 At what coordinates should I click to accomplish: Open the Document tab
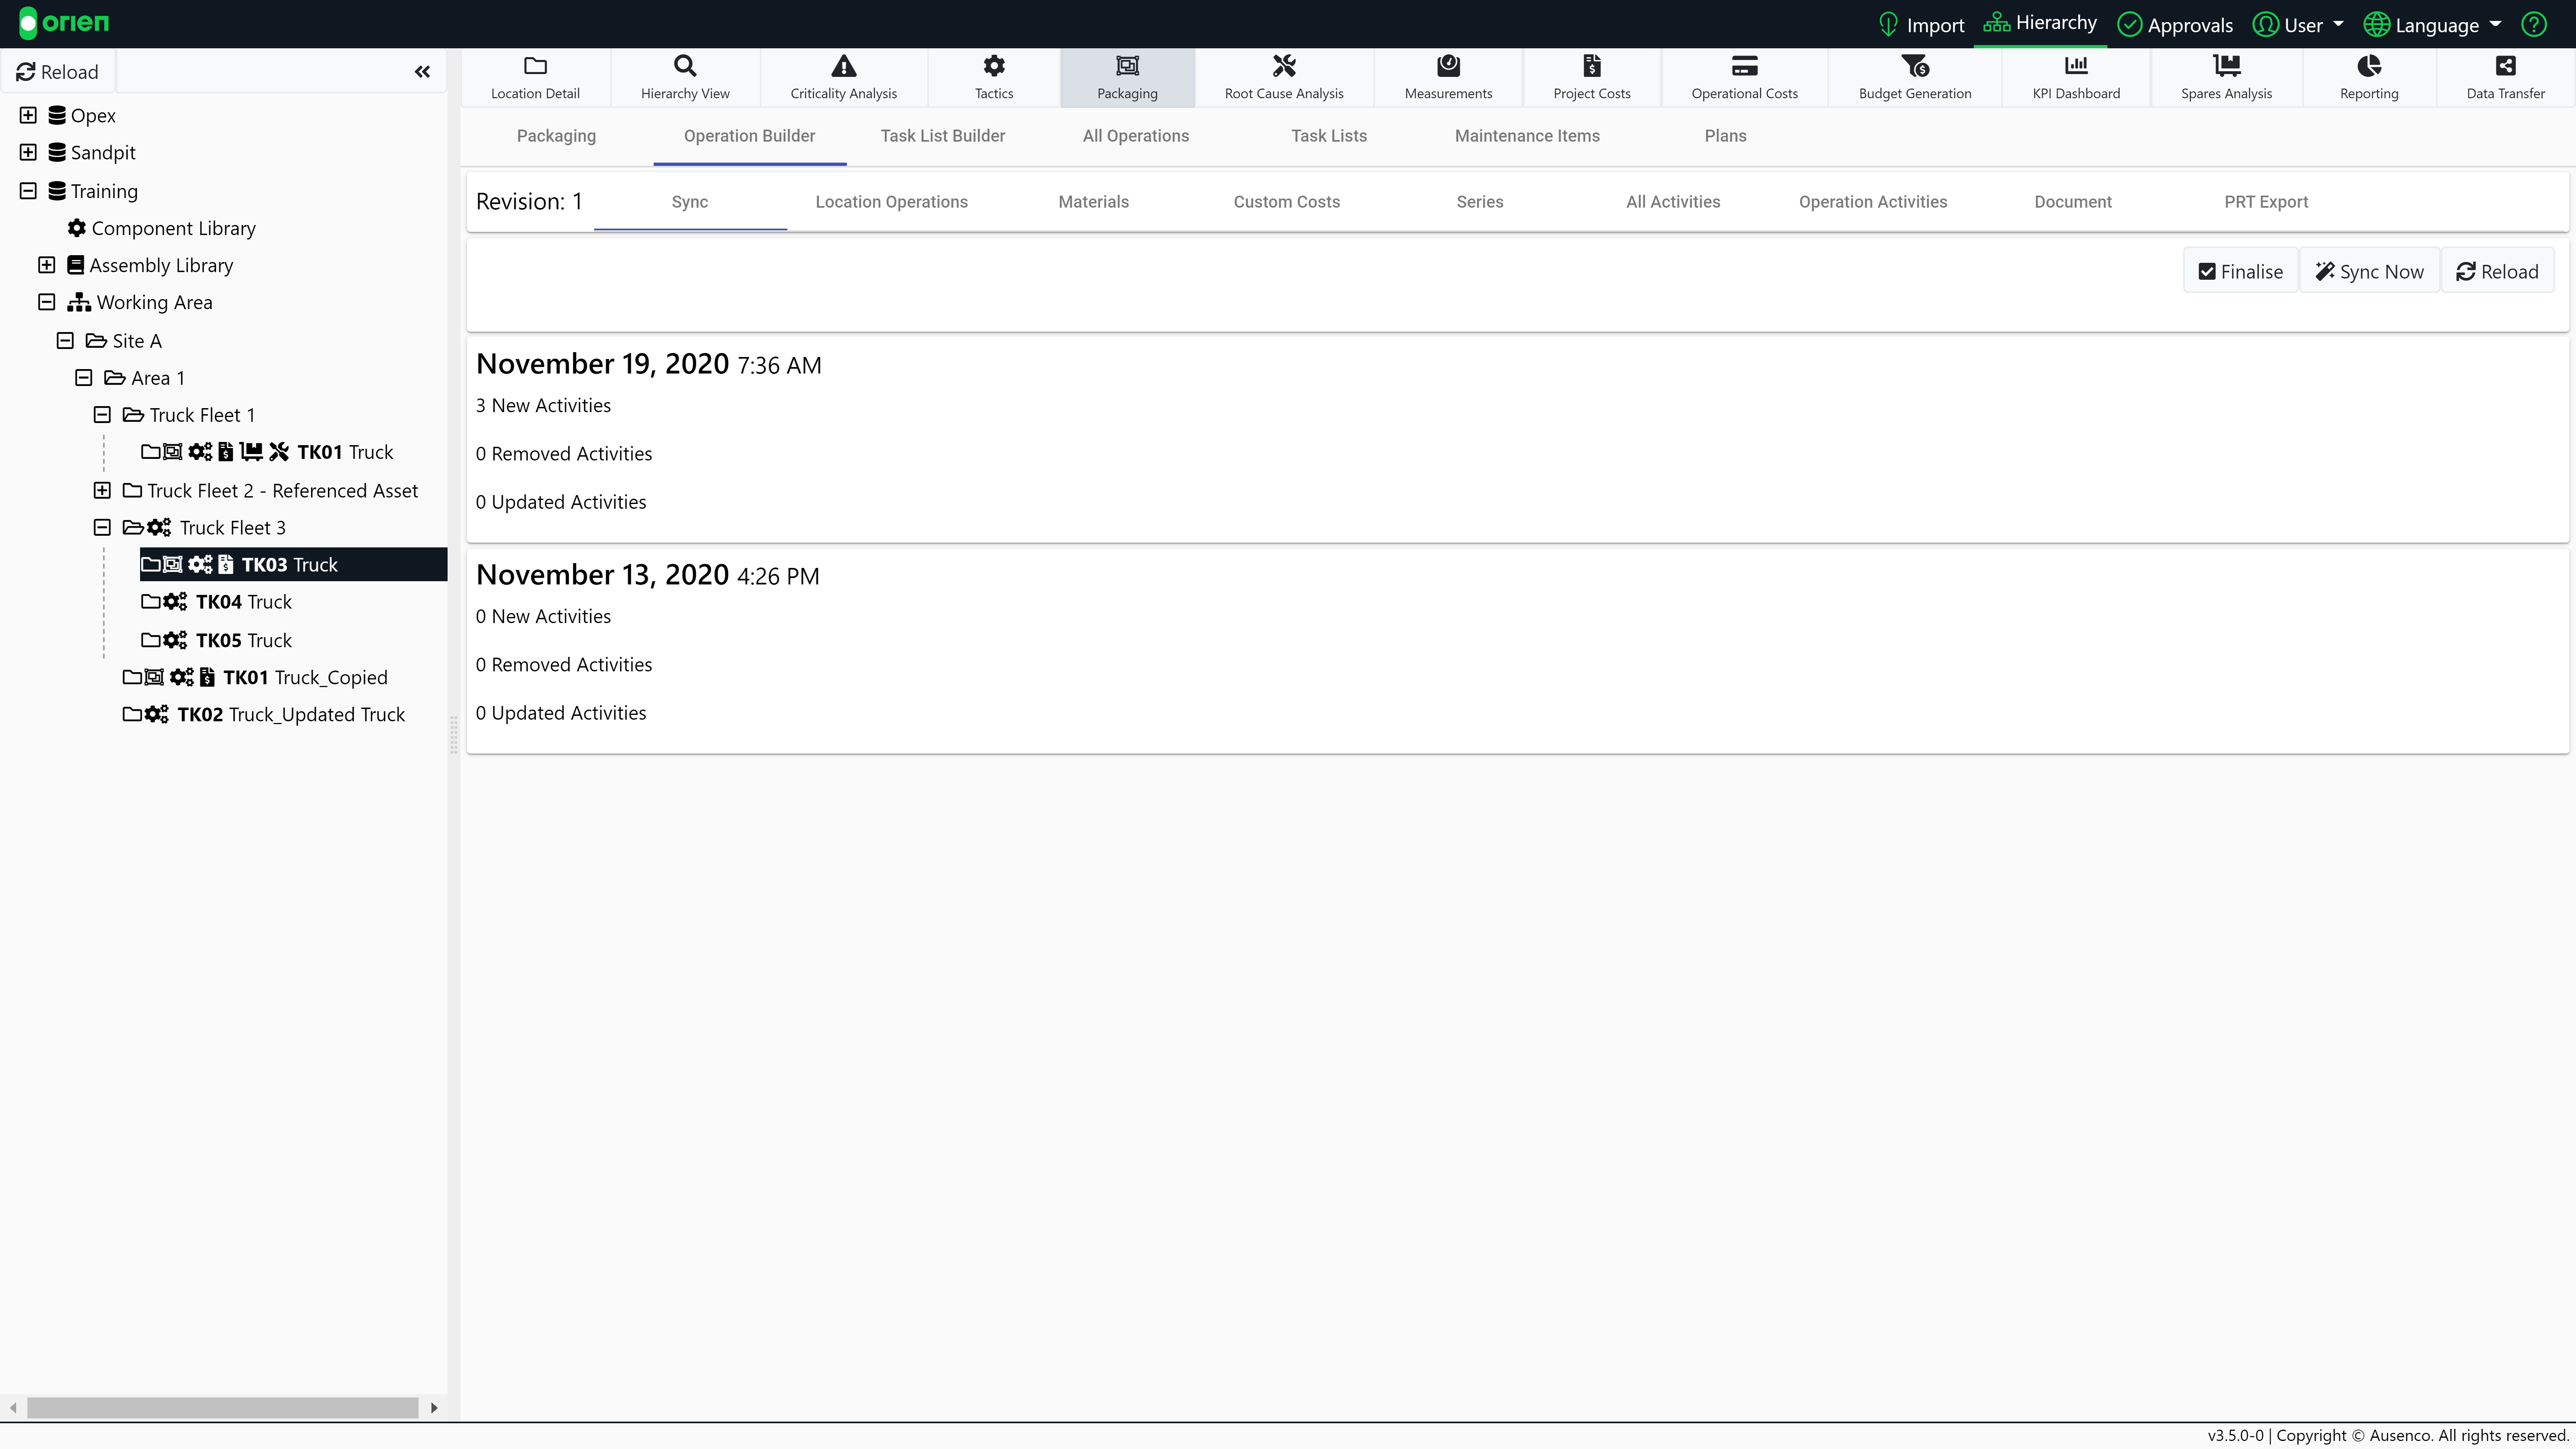click(x=2072, y=202)
